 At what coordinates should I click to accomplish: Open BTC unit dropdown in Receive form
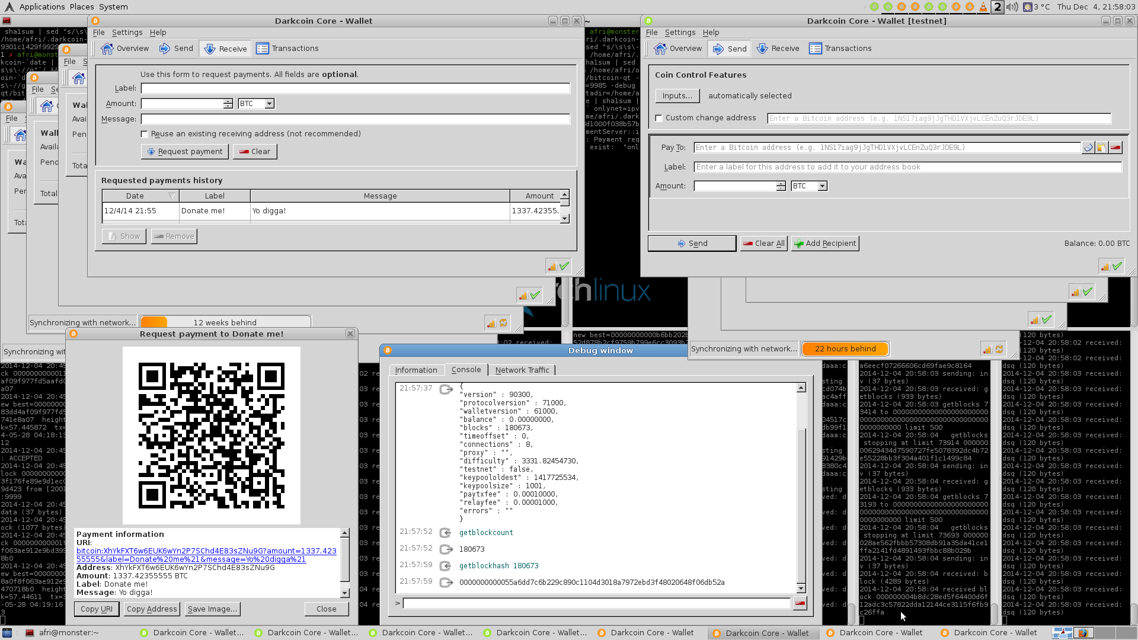256,104
